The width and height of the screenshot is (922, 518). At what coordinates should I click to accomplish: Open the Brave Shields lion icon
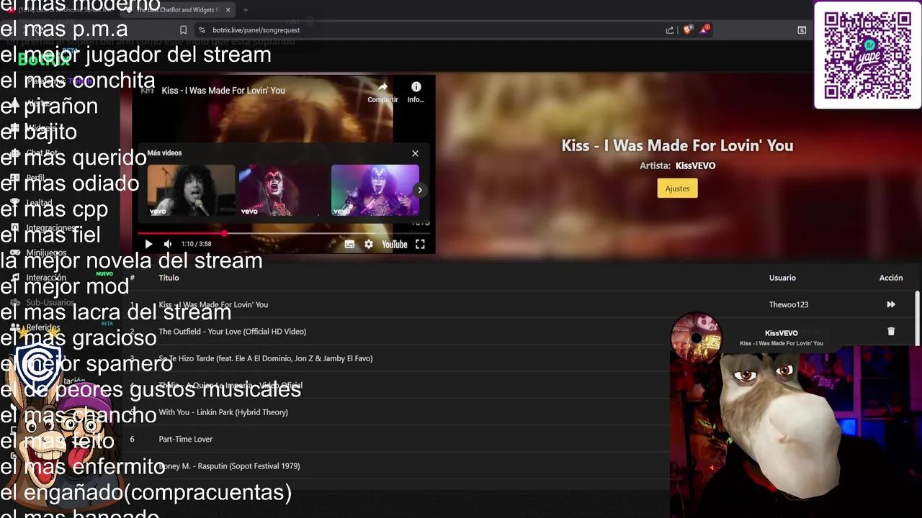(x=688, y=29)
